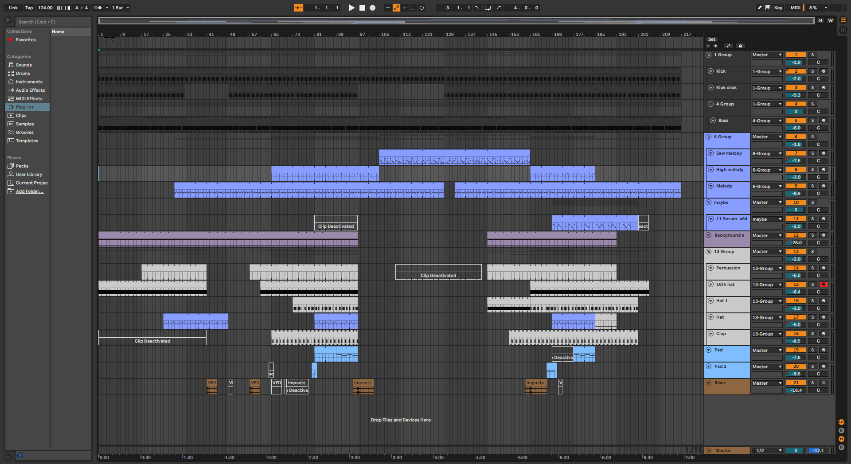Click W to optimize arrangement width

click(830, 20)
